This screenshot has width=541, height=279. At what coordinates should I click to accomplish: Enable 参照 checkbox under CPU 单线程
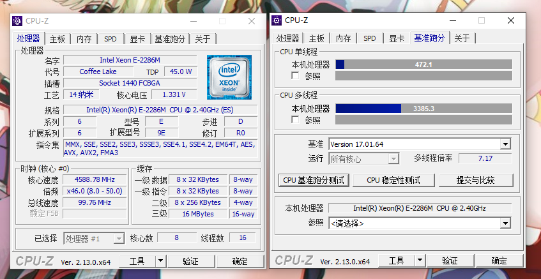click(295, 75)
